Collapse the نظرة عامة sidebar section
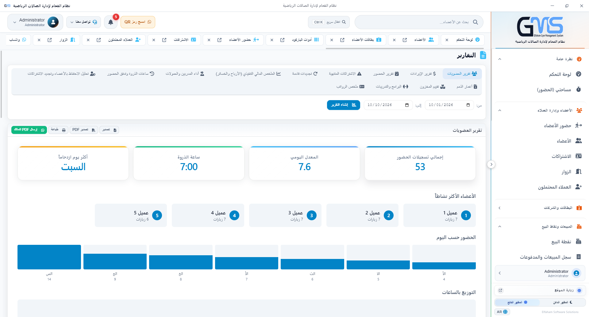This screenshot has height=317, width=589. [540, 59]
